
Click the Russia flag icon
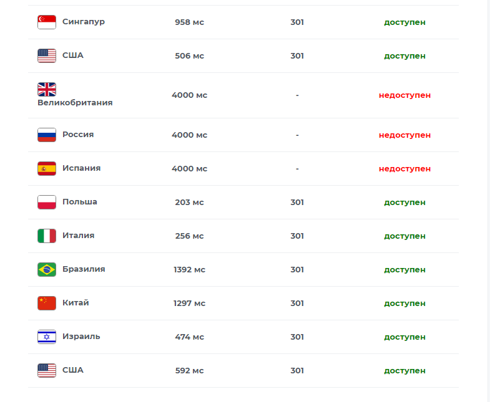pos(47,135)
